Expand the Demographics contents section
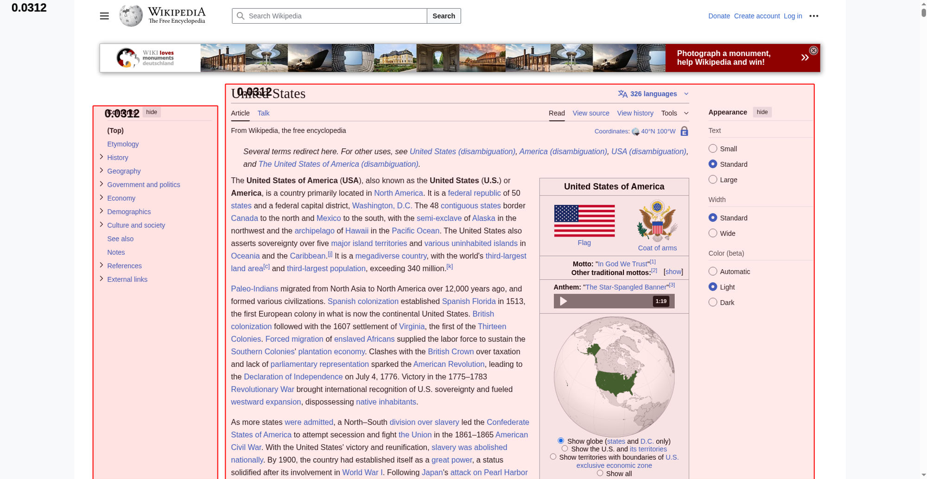927x479 pixels. click(x=102, y=211)
